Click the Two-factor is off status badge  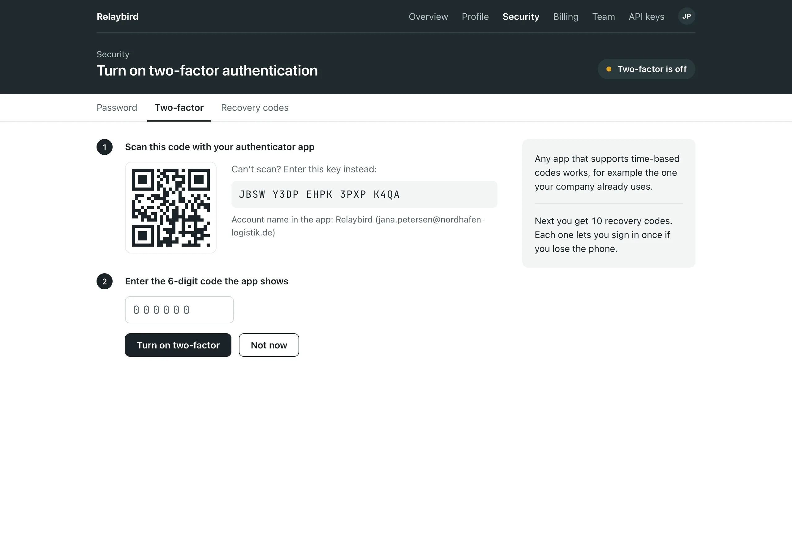[x=646, y=69]
